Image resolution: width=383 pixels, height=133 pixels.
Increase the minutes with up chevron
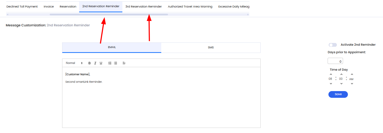tap(341, 74)
